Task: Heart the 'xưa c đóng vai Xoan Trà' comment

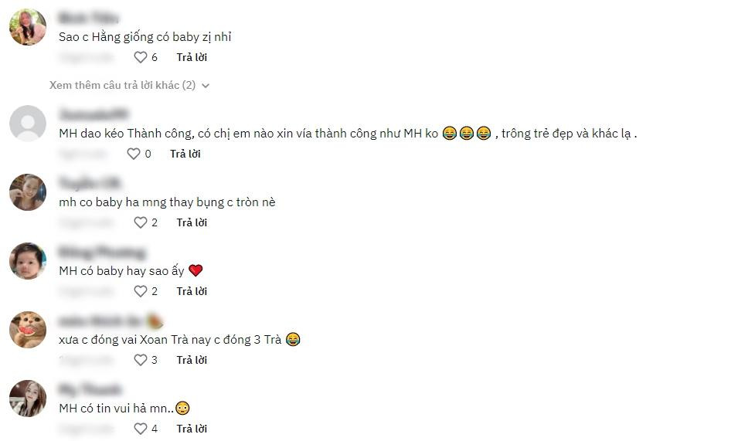Action: 141,359
